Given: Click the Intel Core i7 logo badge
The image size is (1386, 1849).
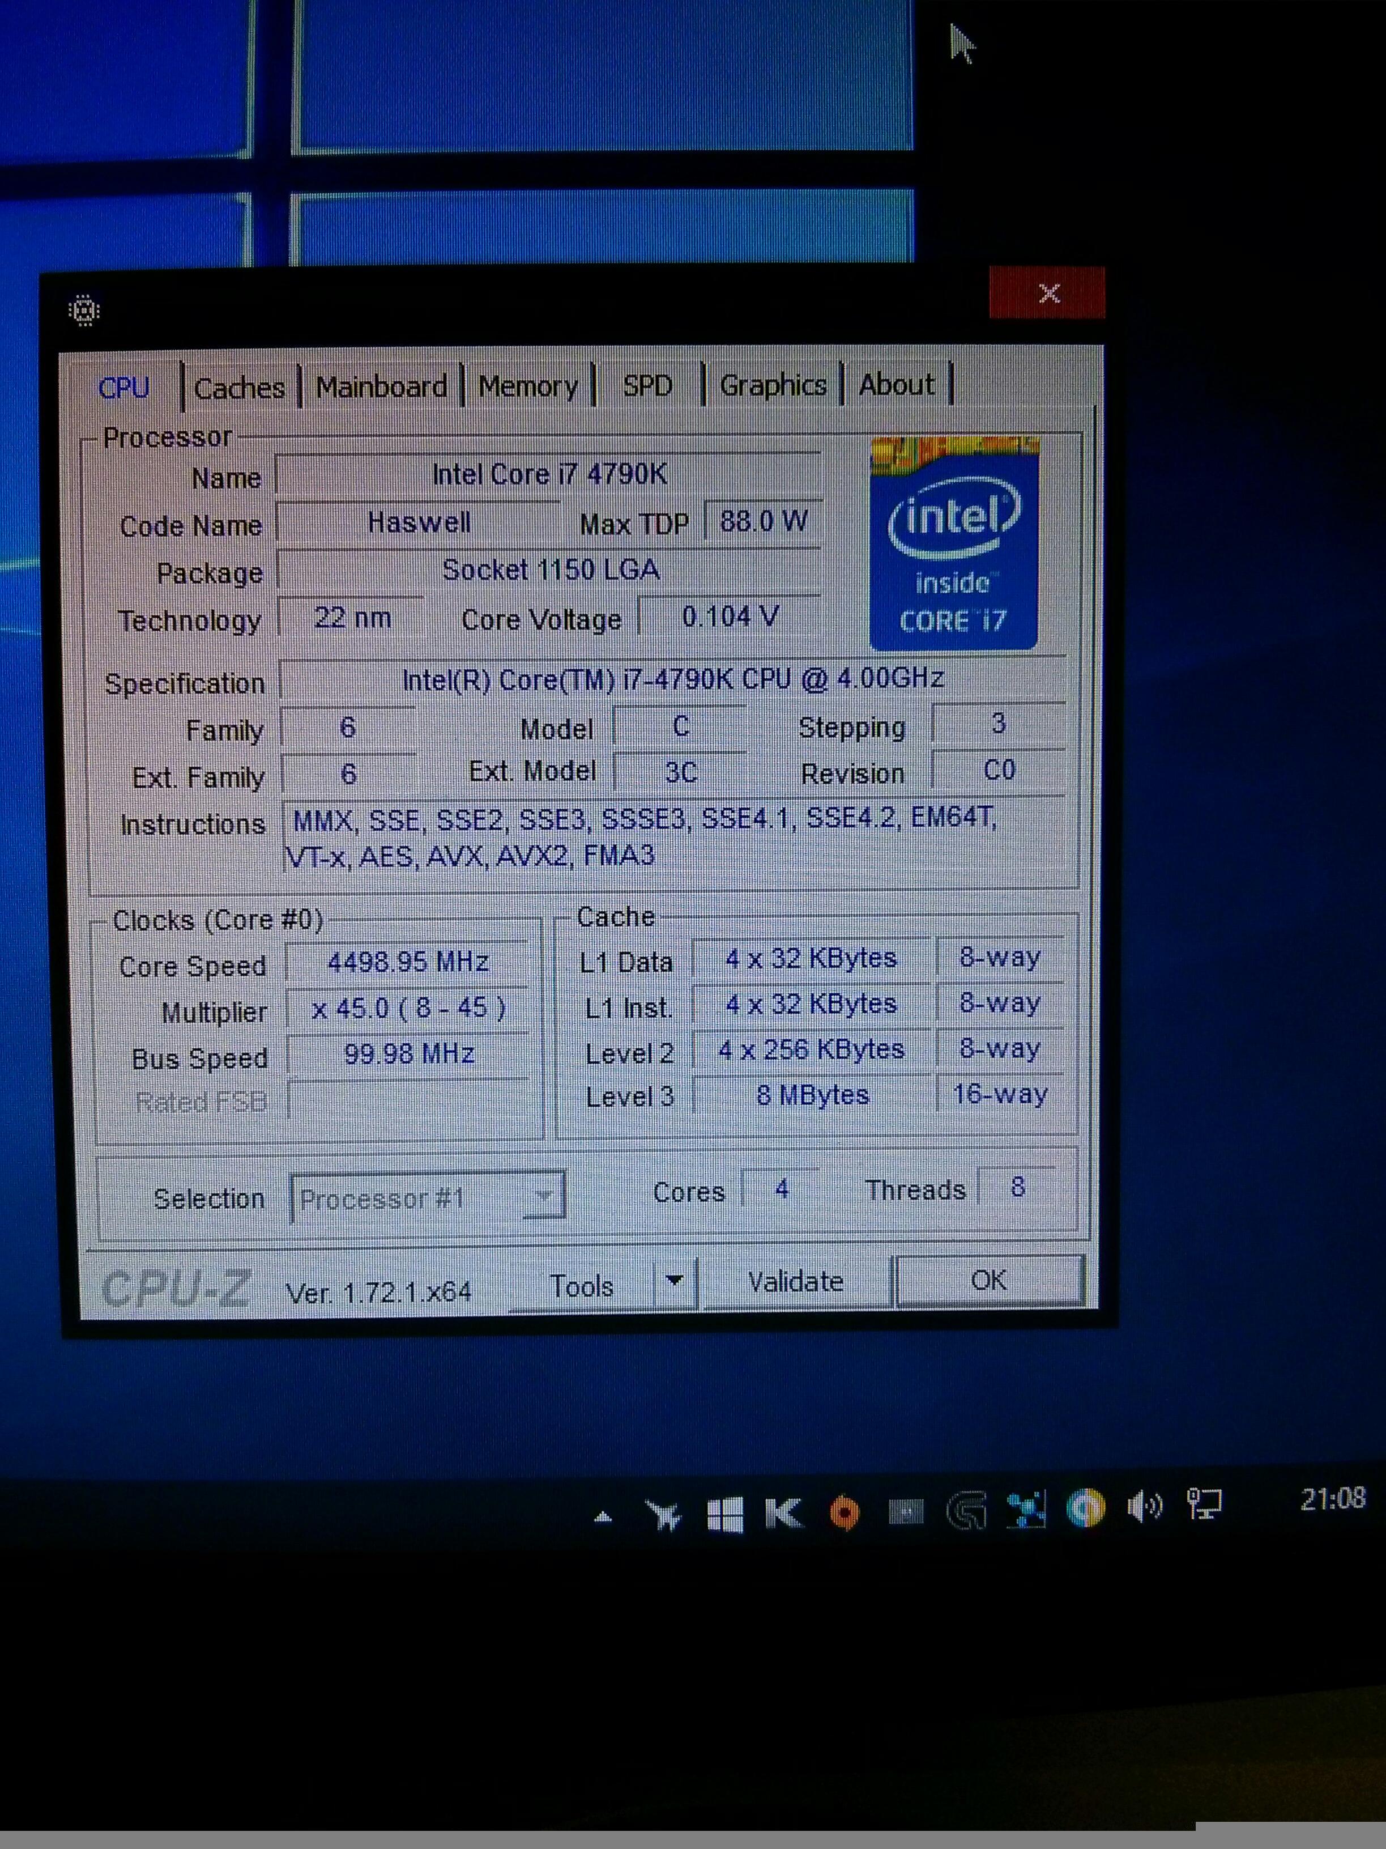Looking at the screenshot, I should tap(954, 544).
